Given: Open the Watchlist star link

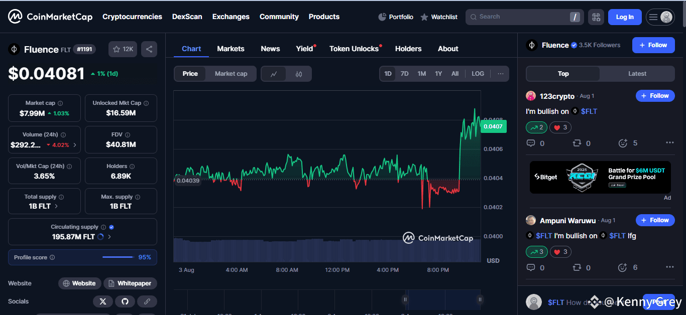Looking at the screenshot, I should tap(439, 17).
